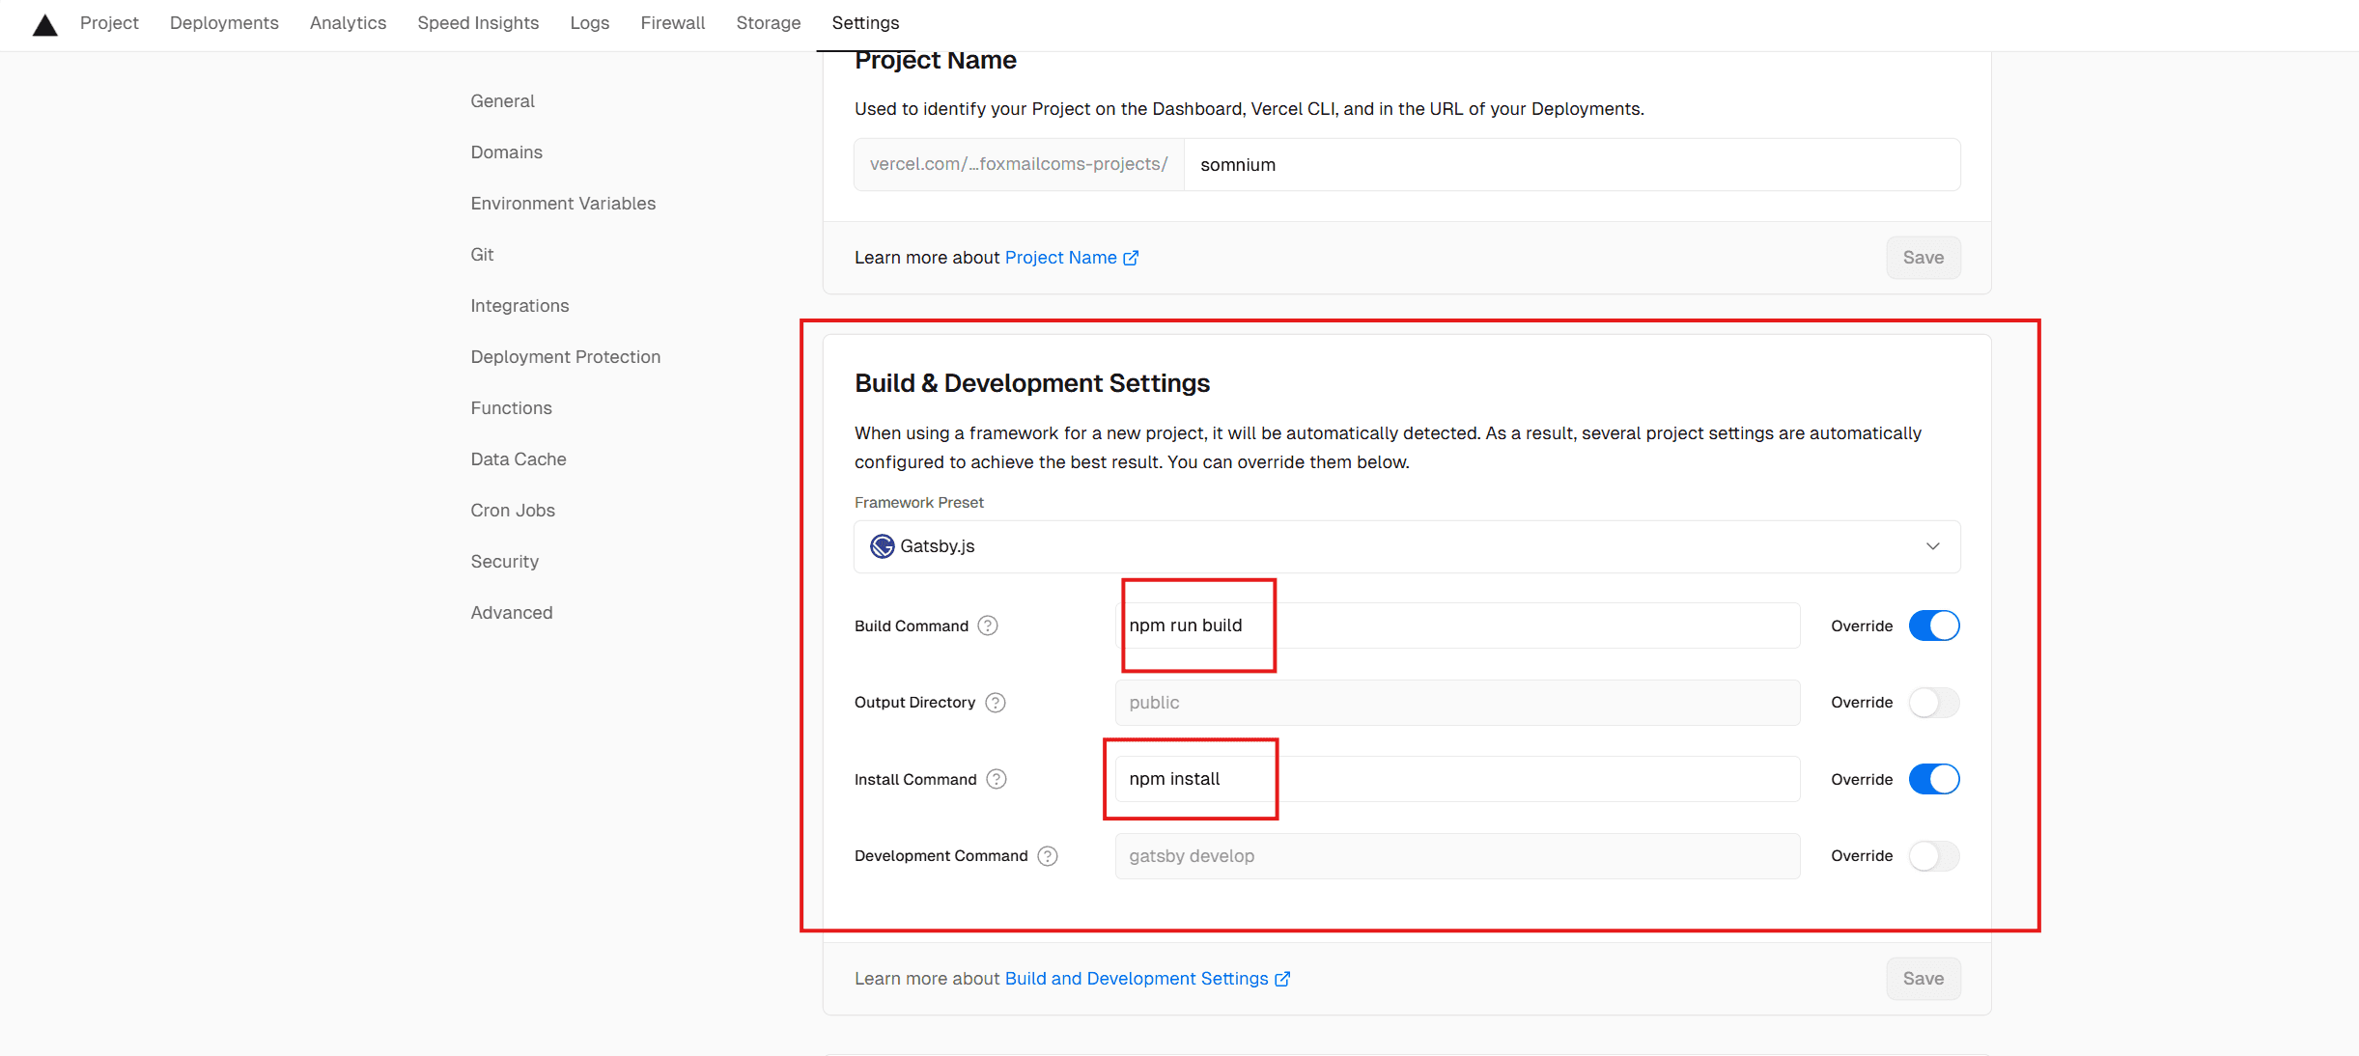The image size is (2359, 1056).
Task: Open Domains settings in the sidebar
Action: 506,153
